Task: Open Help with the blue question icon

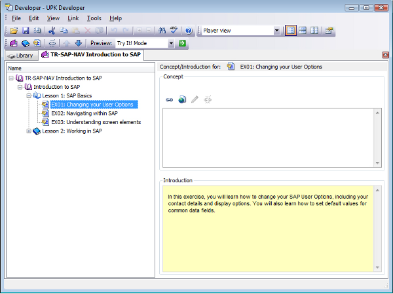Action: 189,31
